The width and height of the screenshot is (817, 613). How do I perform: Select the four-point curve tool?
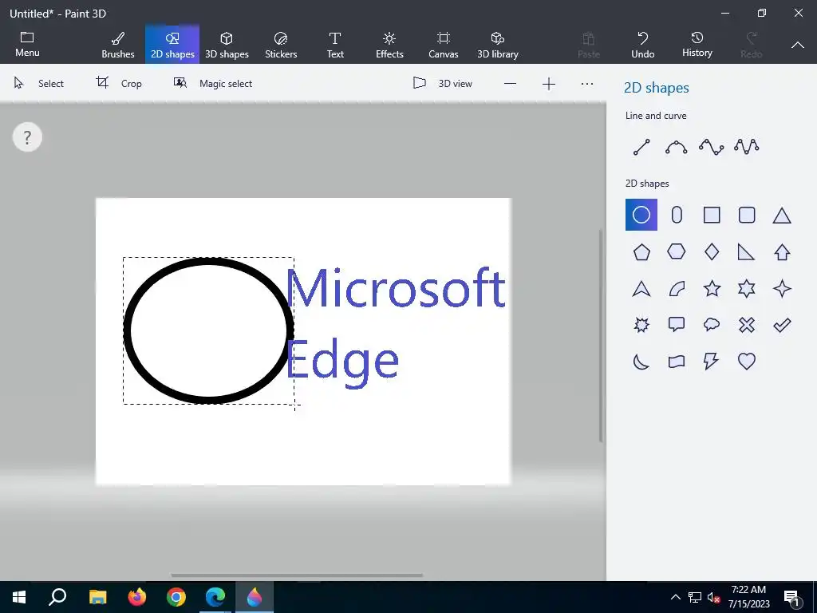tap(711, 147)
